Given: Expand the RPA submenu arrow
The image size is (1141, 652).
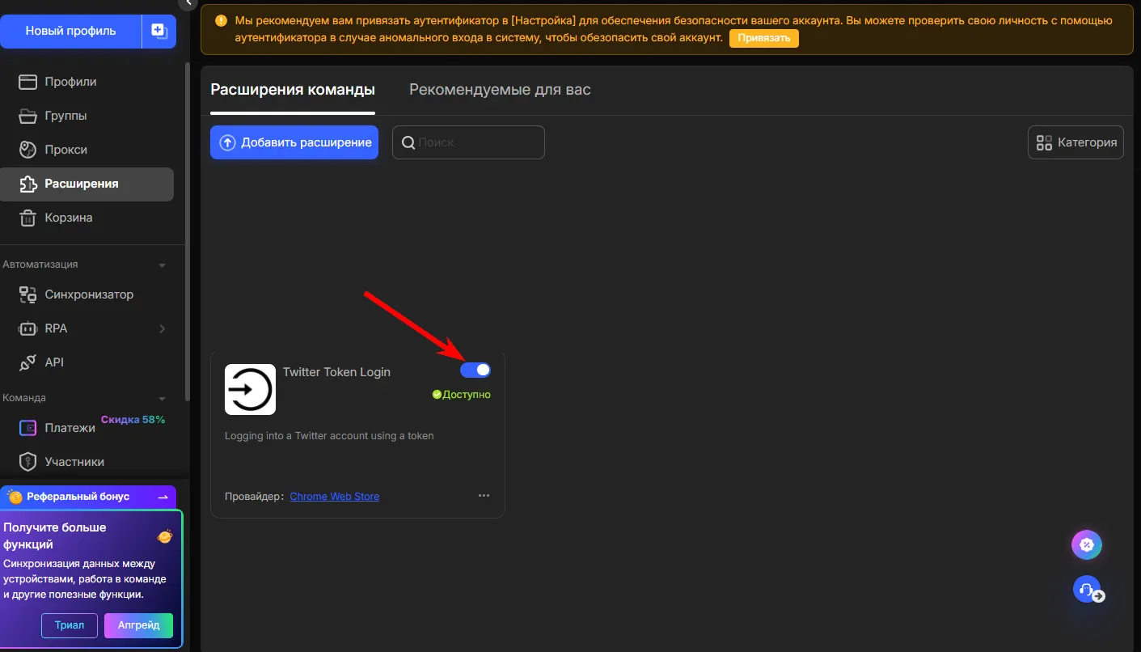Looking at the screenshot, I should (x=163, y=328).
